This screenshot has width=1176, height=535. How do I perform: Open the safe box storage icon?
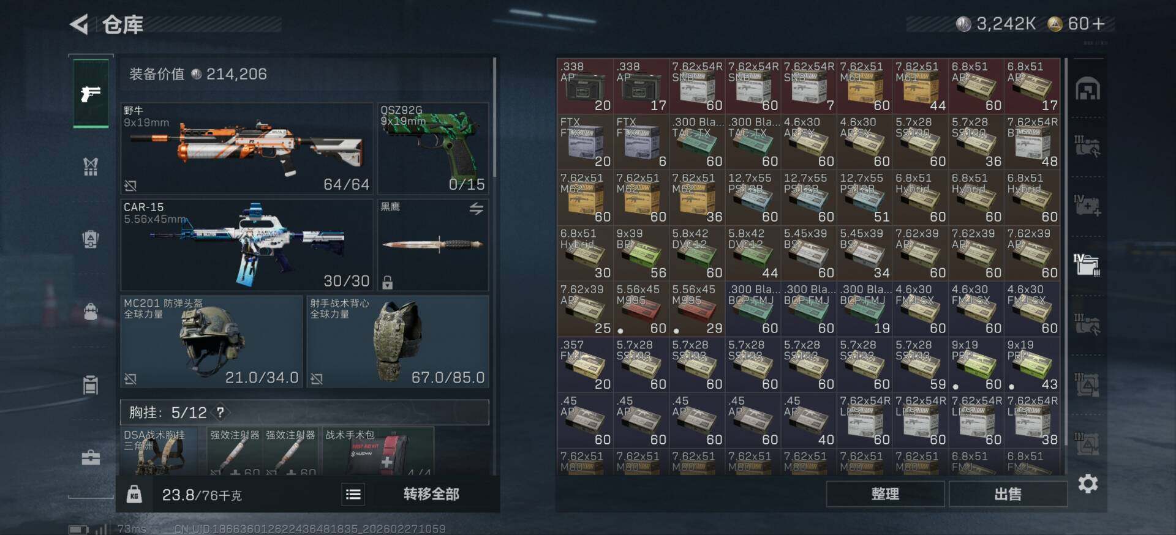(1088, 89)
